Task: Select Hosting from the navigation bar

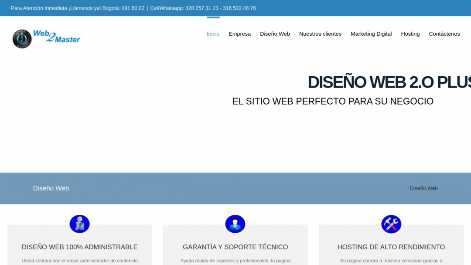Action: pyautogui.click(x=410, y=34)
